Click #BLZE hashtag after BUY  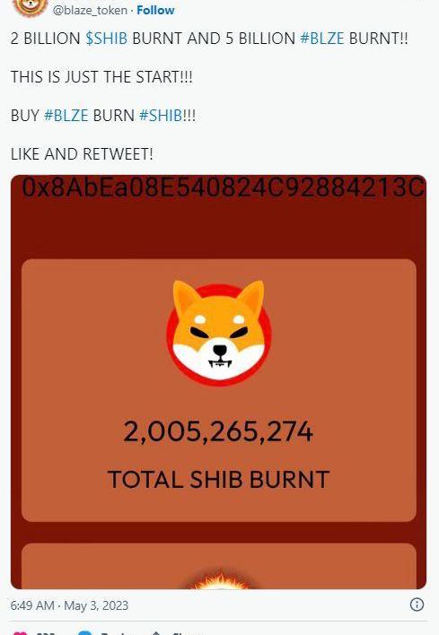(x=66, y=116)
